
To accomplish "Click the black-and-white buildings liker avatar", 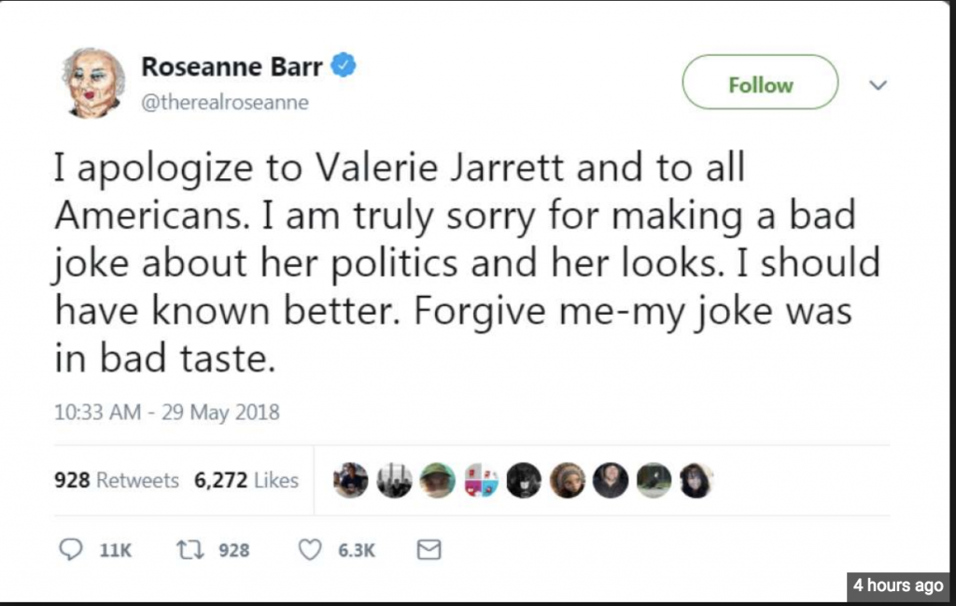I will pyautogui.click(x=394, y=480).
